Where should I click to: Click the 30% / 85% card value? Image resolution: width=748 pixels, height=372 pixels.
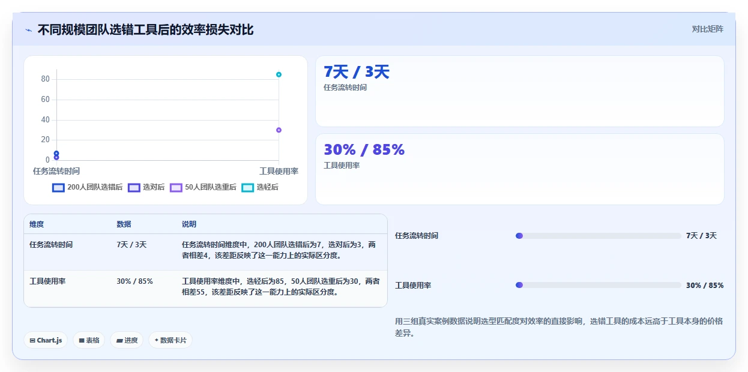click(x=364, y=150)
